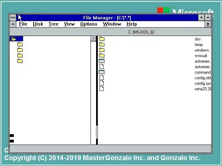Click the command program icon

(102, 72)
